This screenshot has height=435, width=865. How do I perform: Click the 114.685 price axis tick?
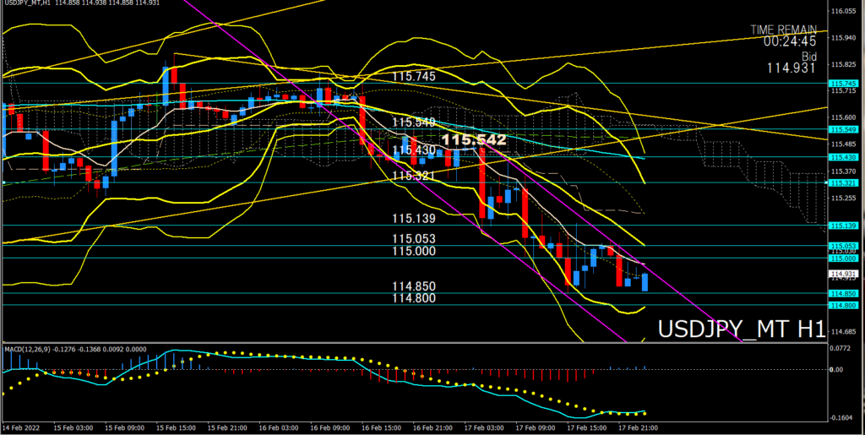[843, 331]
